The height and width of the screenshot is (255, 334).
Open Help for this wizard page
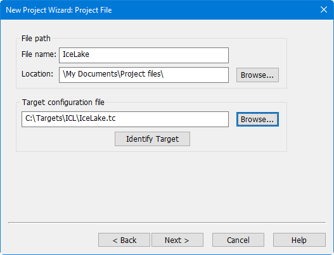click(x=299, y=240)
